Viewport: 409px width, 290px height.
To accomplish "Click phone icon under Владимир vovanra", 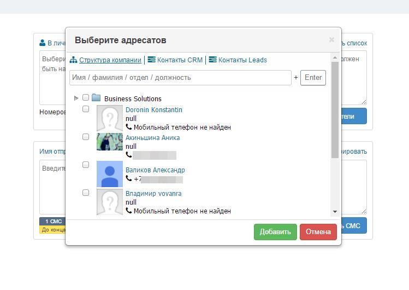I will pos(128,211).
